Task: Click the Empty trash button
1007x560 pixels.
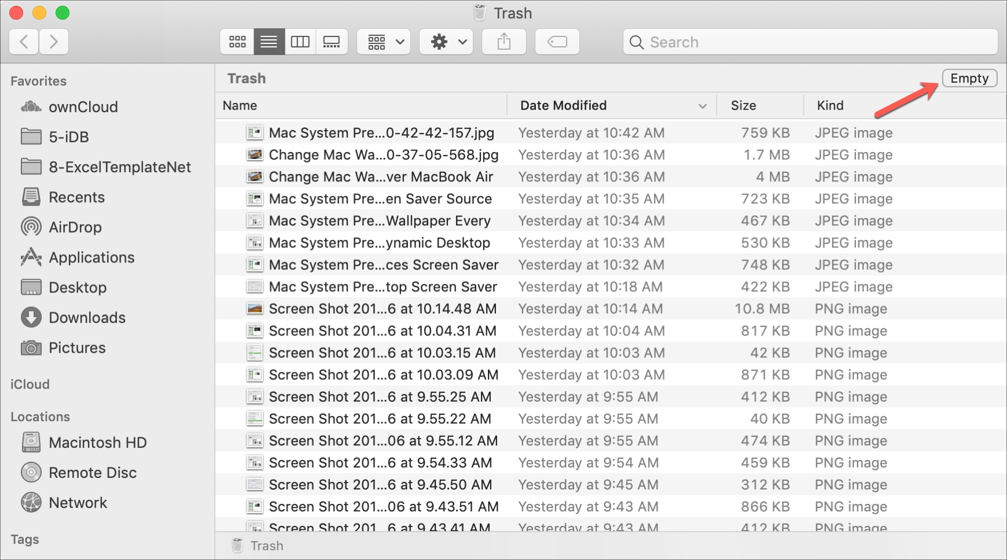Action: tap(970, 79)
